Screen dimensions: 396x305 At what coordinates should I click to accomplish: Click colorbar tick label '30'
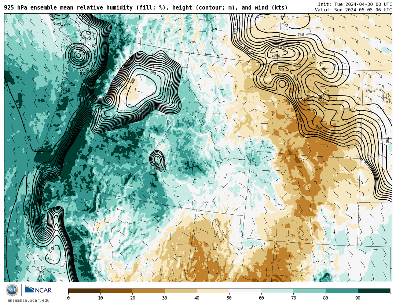click(165, 298)
